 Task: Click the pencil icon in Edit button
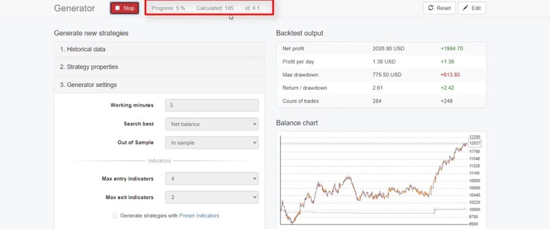tap(465, 8)
